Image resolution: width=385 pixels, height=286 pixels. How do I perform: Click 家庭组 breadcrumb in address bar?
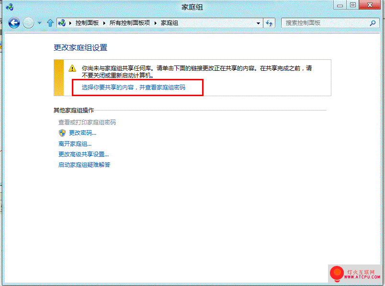[x=169, y=23]
